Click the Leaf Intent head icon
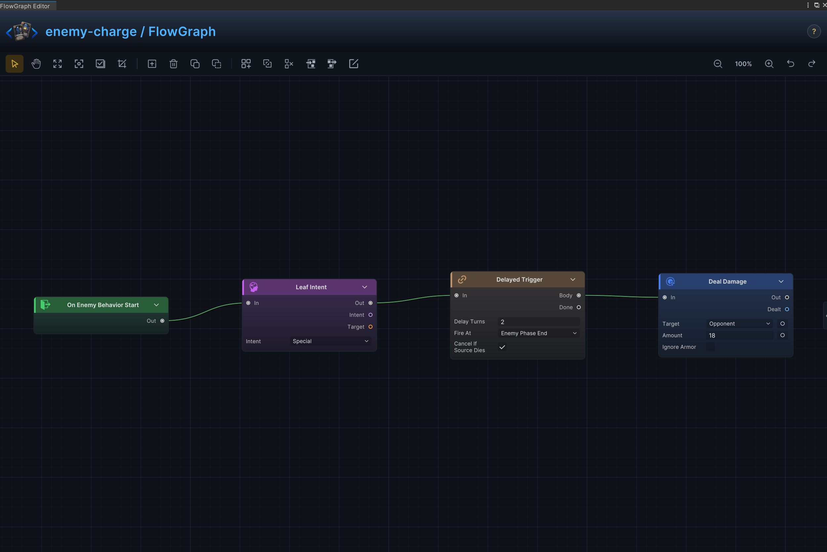The image size is (827, 552). [x=254, y=287]
